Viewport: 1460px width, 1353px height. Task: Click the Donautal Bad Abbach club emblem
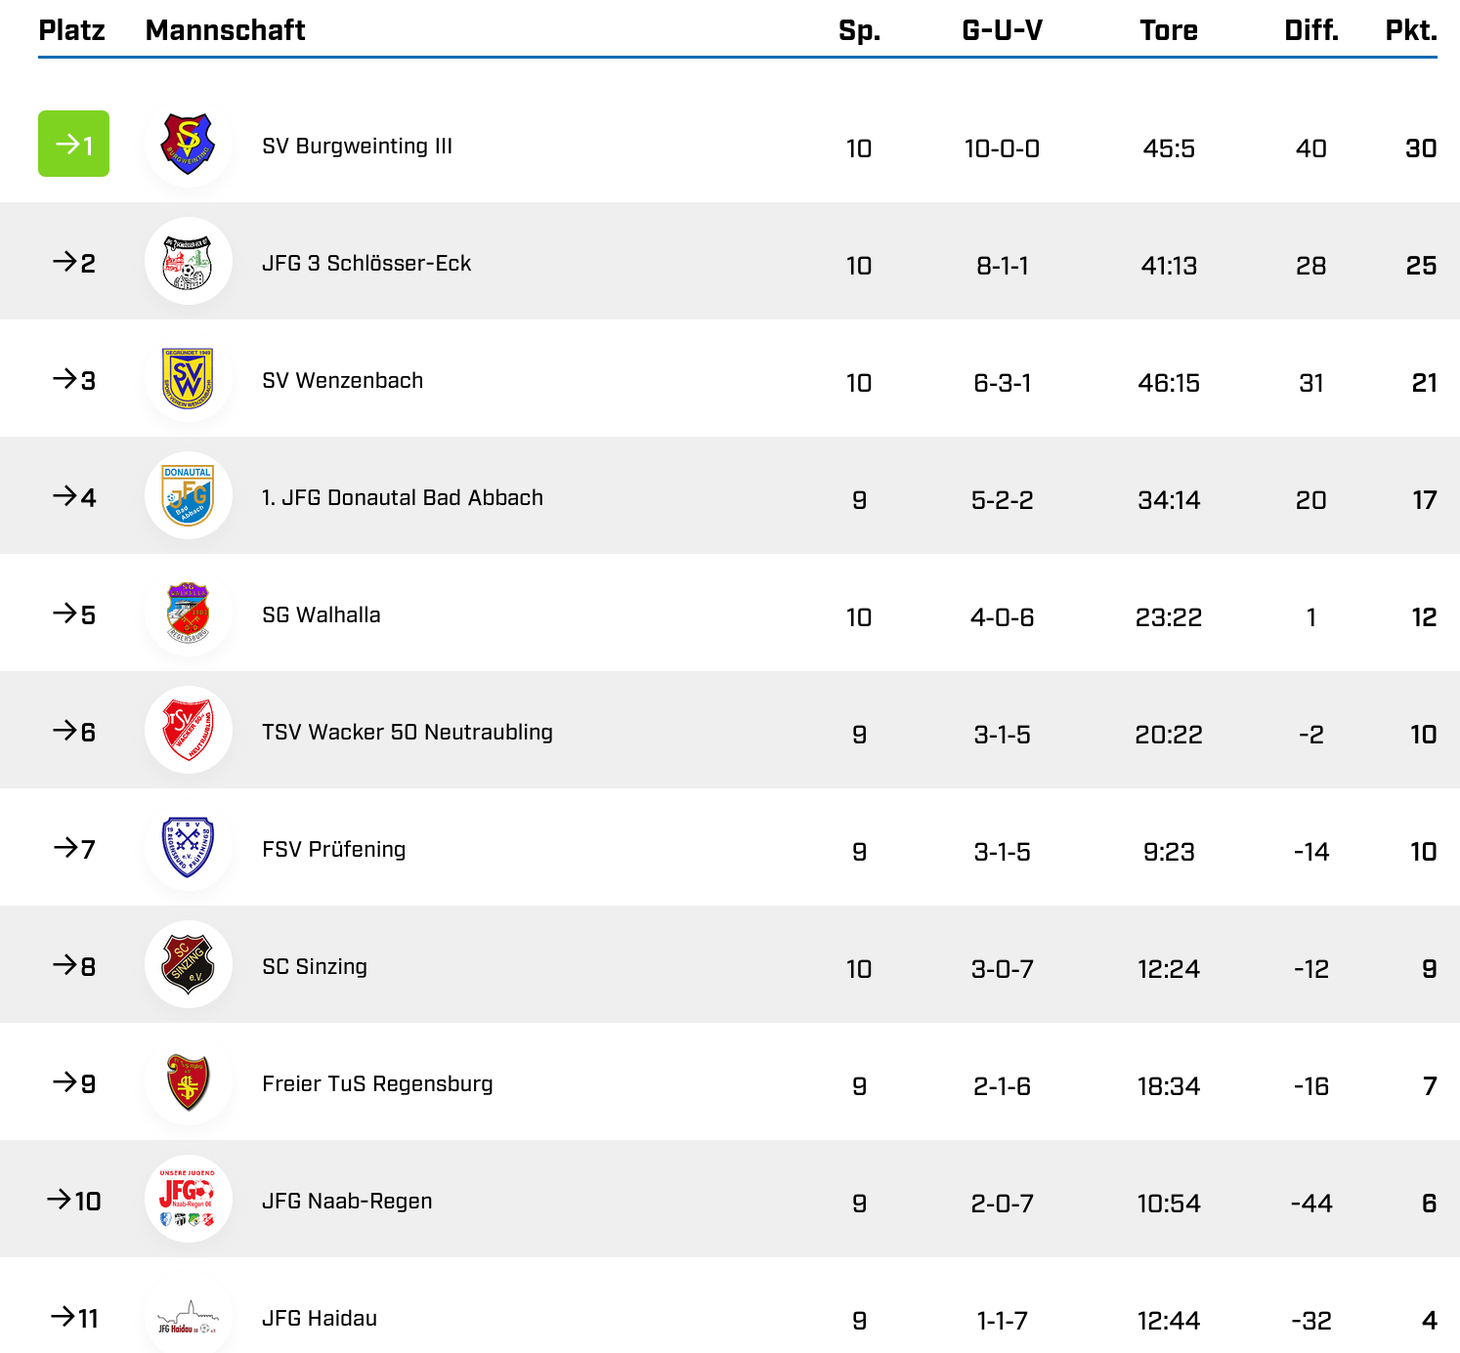coord(188,495)
